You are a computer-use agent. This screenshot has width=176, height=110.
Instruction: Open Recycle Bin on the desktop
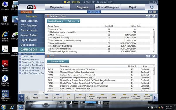point(5,21)
